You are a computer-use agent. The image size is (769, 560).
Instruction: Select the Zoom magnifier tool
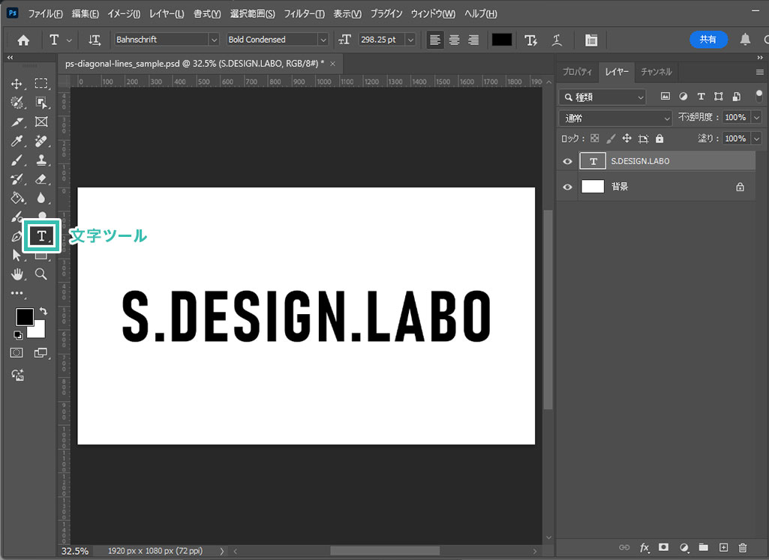coord(41,274)
